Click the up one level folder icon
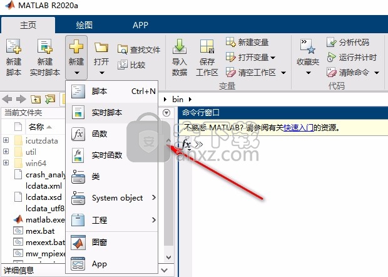Screen dimensions: 388x277 pos(36,100)
